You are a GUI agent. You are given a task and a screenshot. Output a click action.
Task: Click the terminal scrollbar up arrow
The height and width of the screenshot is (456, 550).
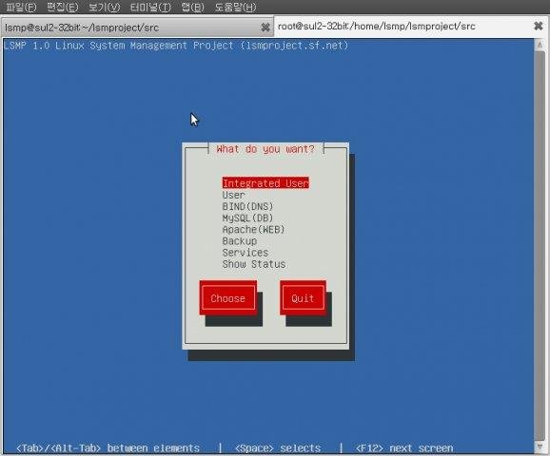pos(540,45)
